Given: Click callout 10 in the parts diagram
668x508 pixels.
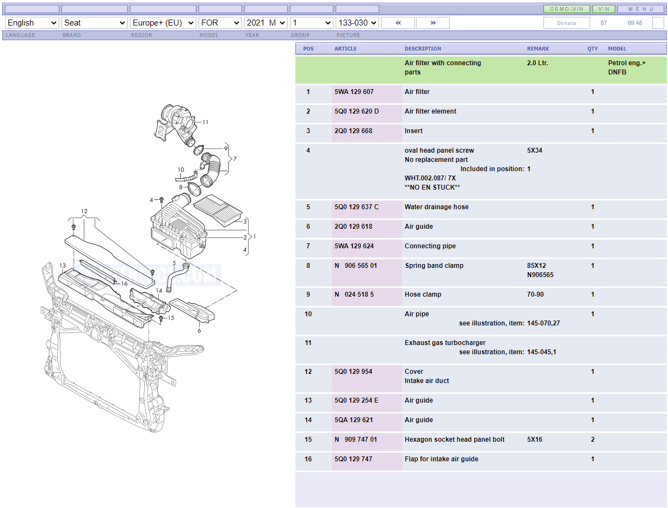Looking at the screenshot, I should point(181,170).
